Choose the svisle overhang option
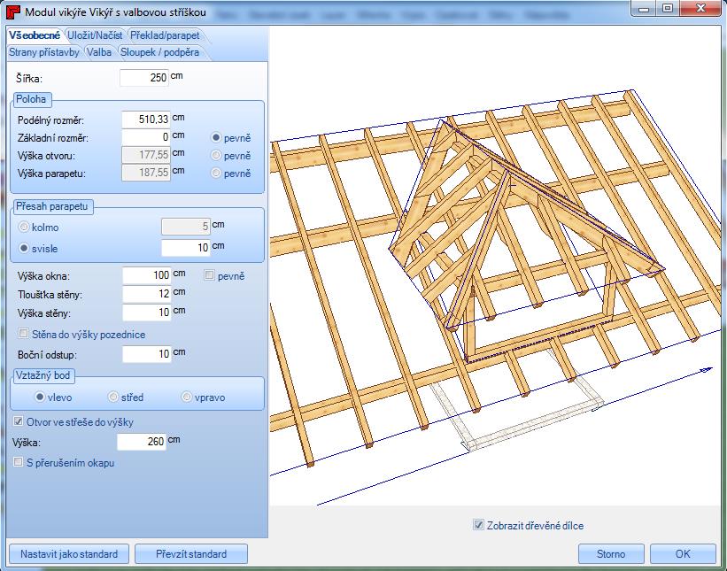Viewport: 727px width, 571px height. 24,249
